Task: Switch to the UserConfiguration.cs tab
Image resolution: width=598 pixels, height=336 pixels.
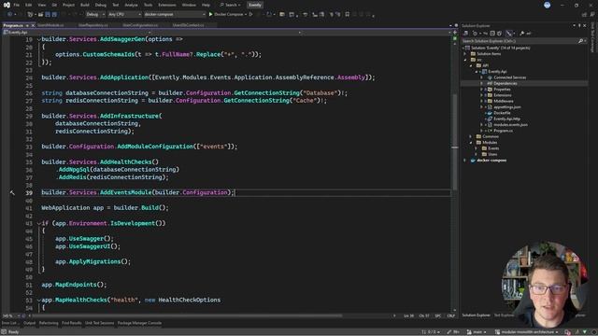Action: click(140, 25)
